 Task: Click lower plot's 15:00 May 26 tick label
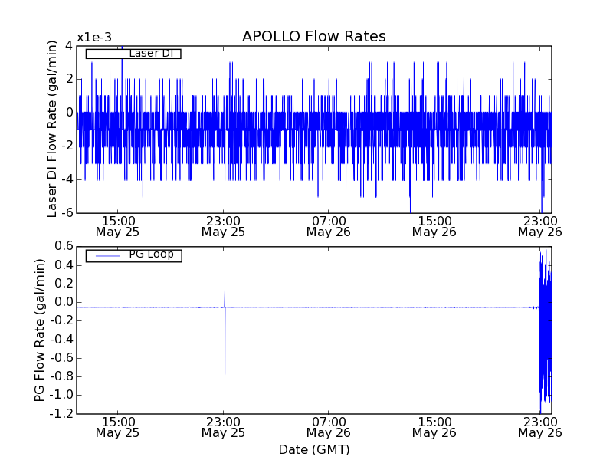pos(434,426)
